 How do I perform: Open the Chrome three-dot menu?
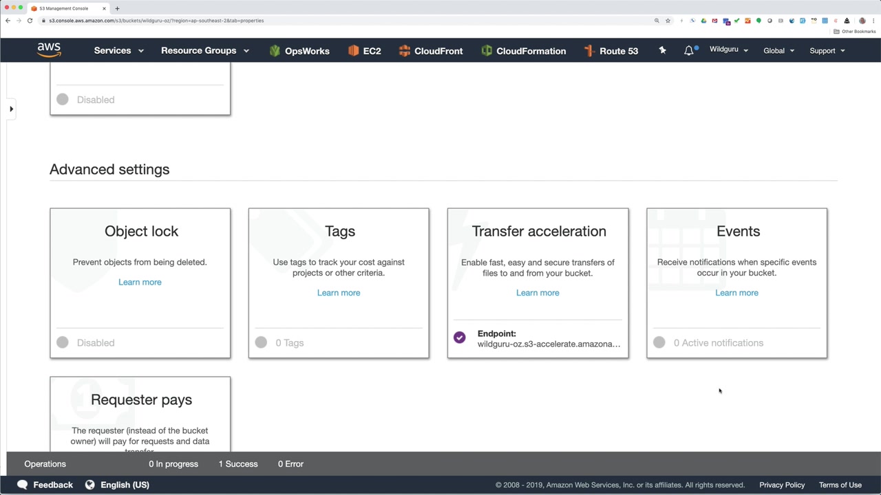(873, 21)
